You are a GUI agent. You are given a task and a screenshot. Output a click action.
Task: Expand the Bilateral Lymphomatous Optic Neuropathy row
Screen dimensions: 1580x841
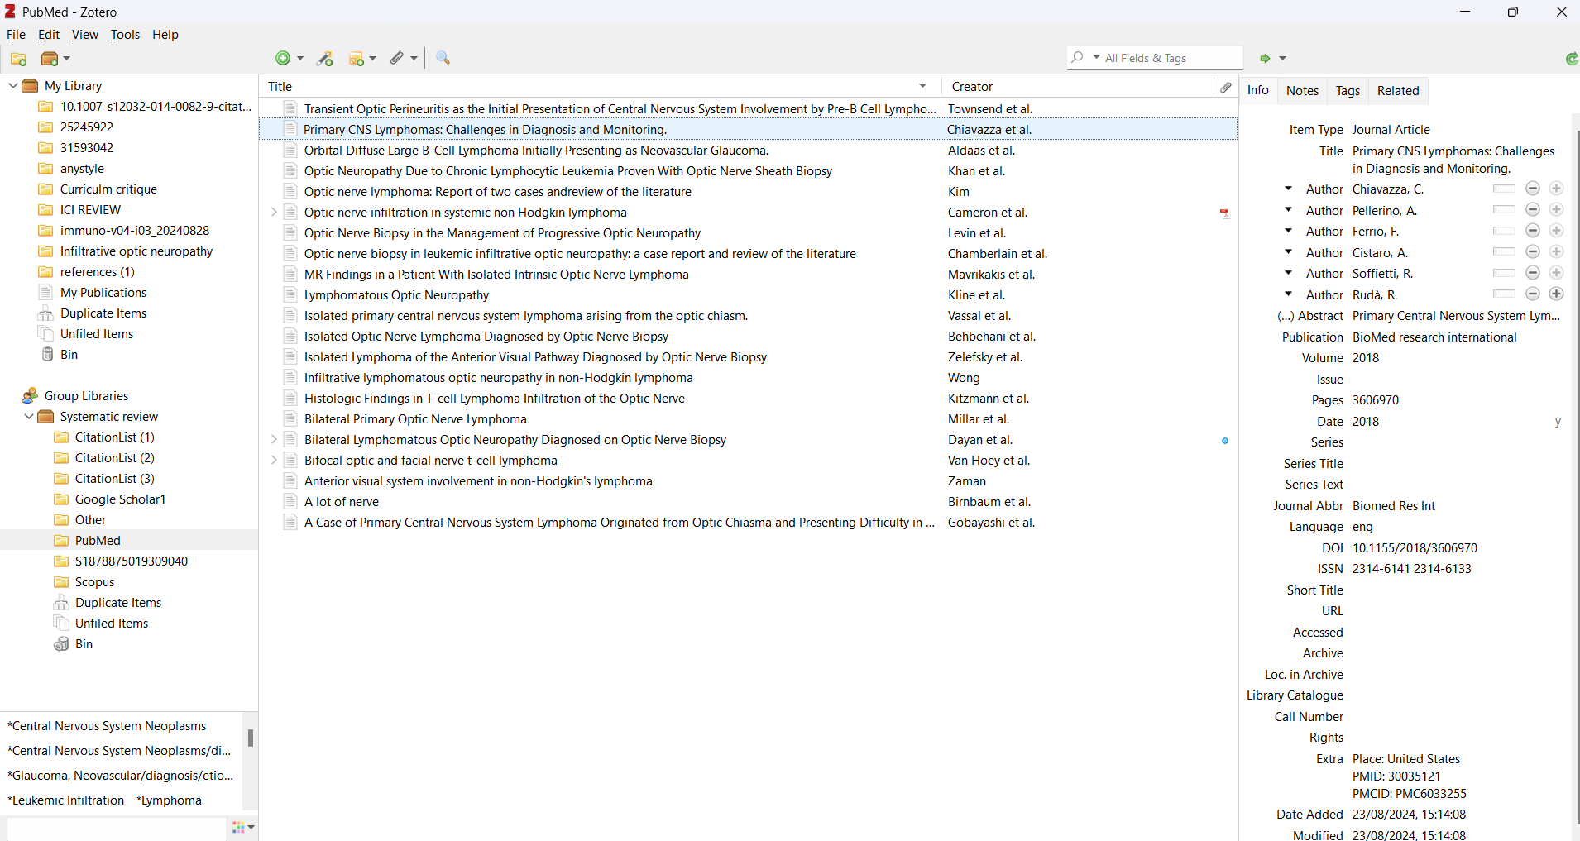[274, 440]
